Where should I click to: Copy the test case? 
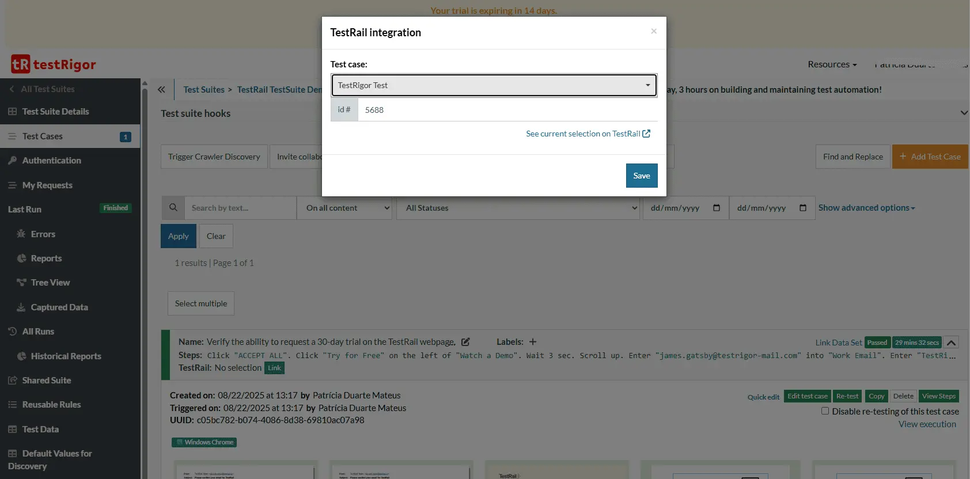click(876, 396)
